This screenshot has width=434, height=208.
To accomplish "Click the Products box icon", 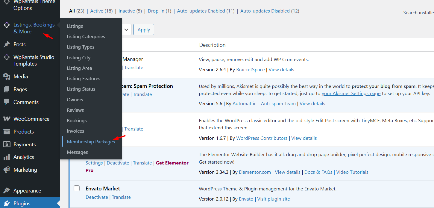I will click(7, 132).
